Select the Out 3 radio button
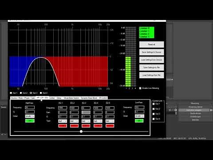The image size is (213, 160). coord(31,93)
